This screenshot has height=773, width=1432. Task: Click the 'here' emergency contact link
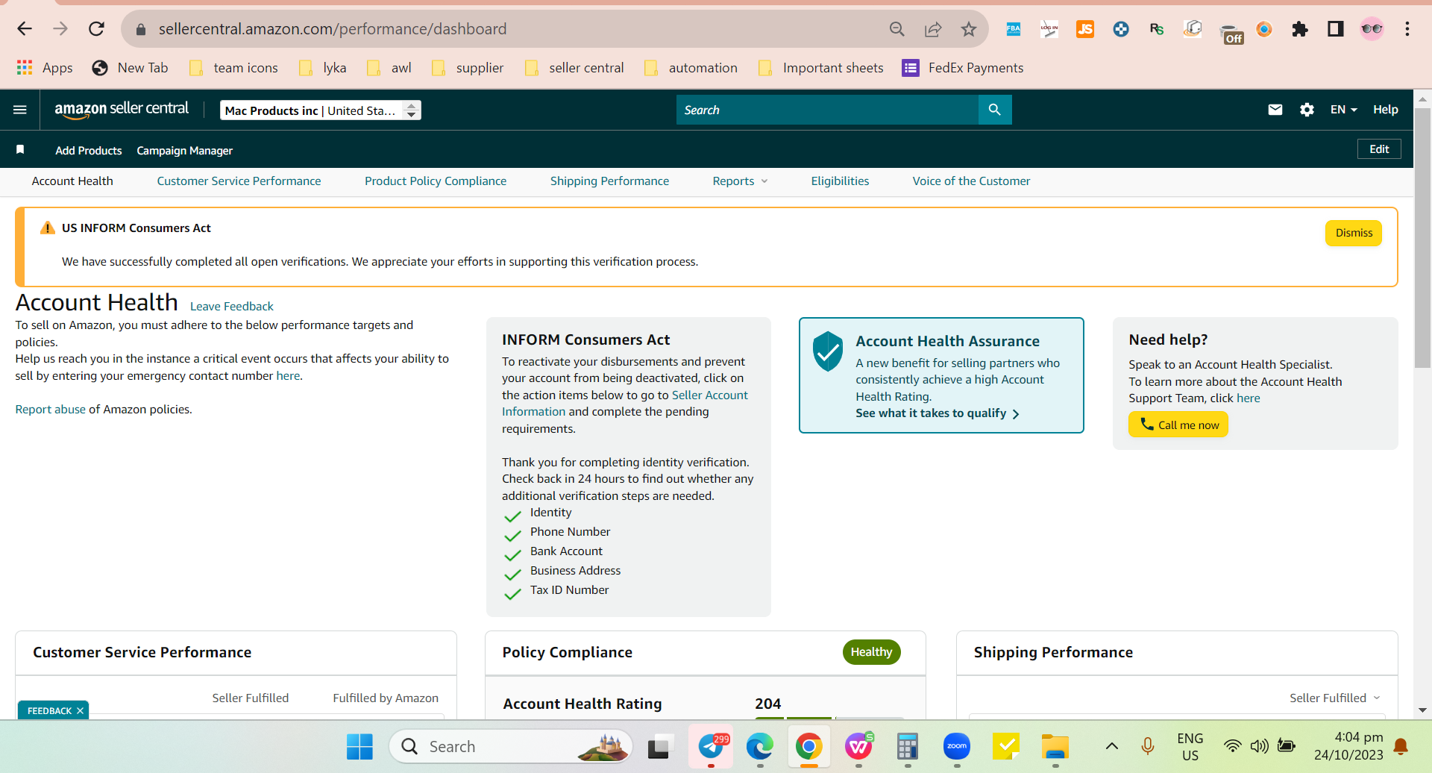(x=288, y=376)
